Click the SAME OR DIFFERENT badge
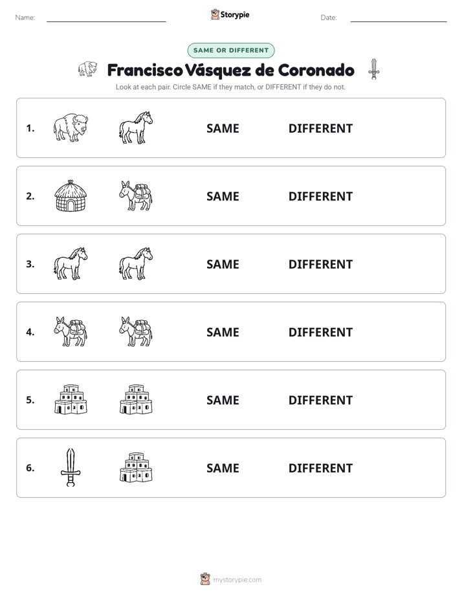Viewport: 462px width, 598px height. (x=231, y=50)
